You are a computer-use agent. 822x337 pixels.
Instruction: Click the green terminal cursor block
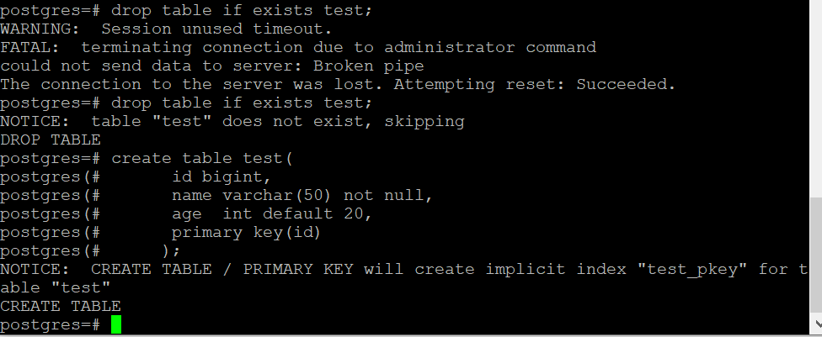coord(115,325)
